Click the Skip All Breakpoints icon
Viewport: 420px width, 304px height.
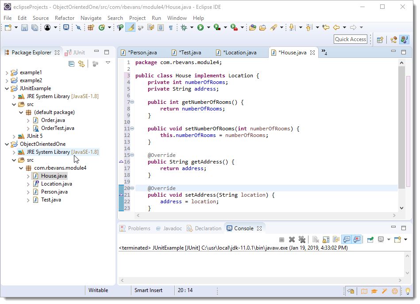(x=78, y=27)
